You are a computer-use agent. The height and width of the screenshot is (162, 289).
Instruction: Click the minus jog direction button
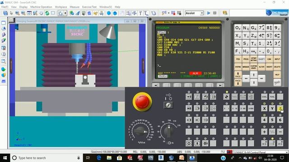[280, 132]
